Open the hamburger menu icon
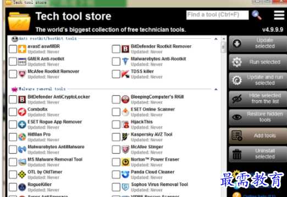The height and width of the screenshot is (197, 287). (x=279, y=15)
